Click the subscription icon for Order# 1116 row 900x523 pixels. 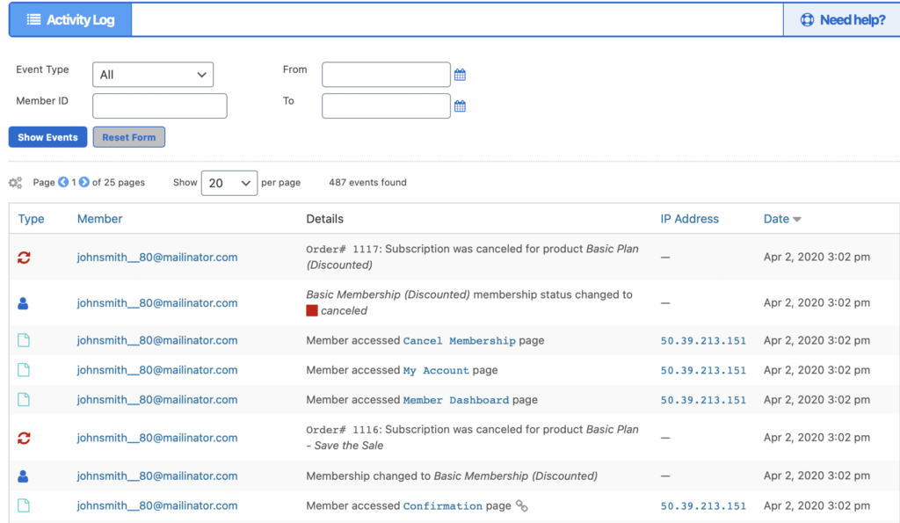point(24,438)
